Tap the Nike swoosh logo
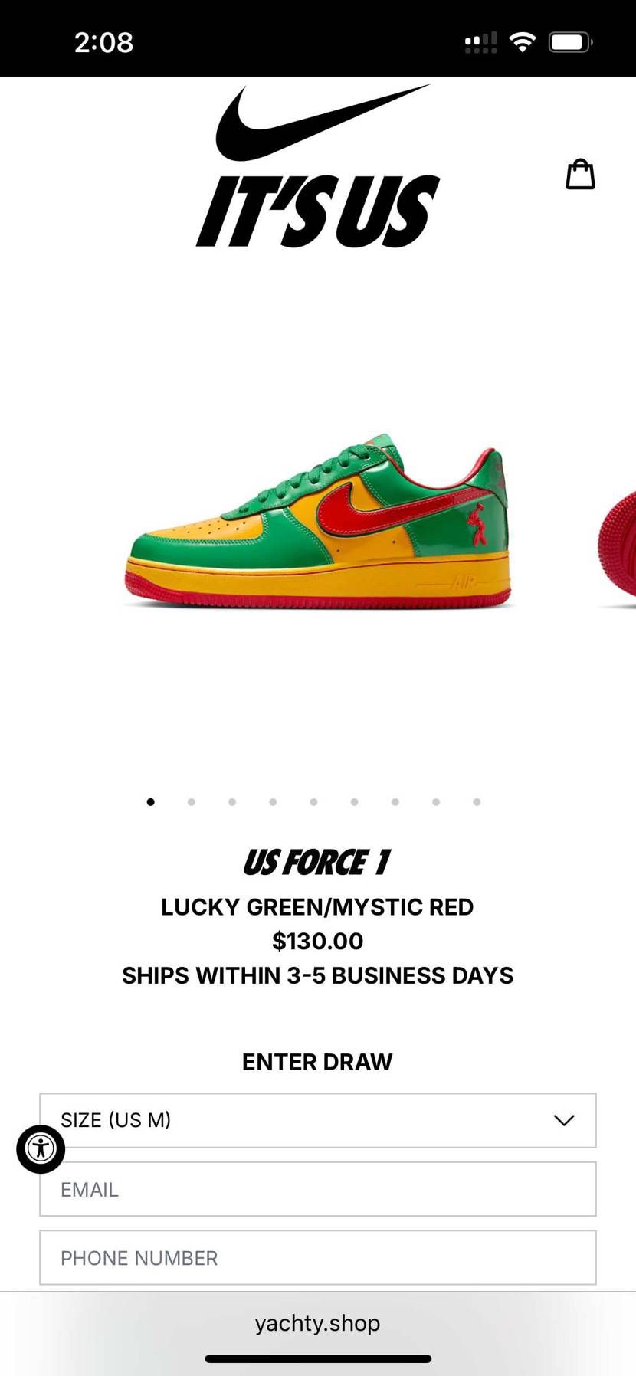Screen dimensions: 636x1376 322,123
